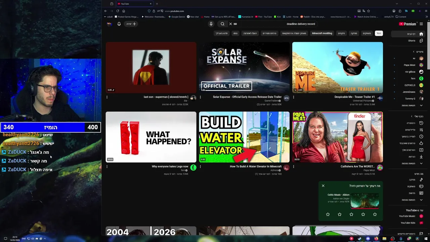
Task: Click the voice search microphone button
Action: [211, 24]
